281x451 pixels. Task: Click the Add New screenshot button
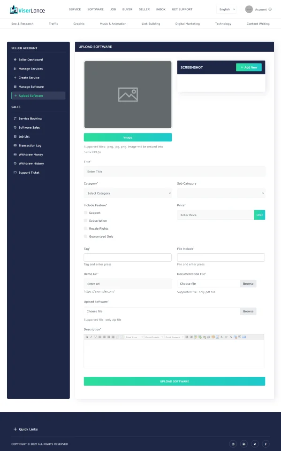tap(249, 67)
